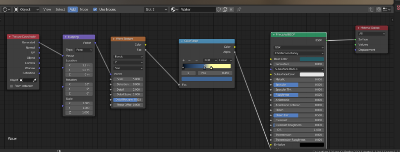The width and height of the screenshot is (400, 152).
Task: Open the Slot 2 material slot dropdown
Action: coord(156,9)
